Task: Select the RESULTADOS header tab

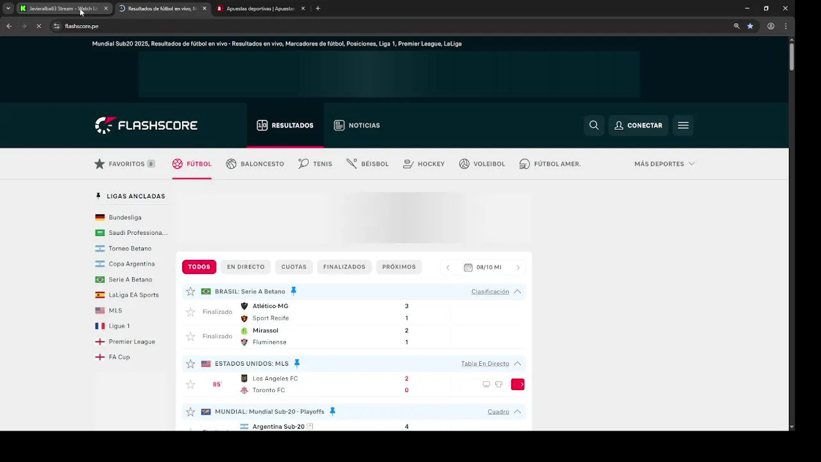Action: tap(285, 125)
